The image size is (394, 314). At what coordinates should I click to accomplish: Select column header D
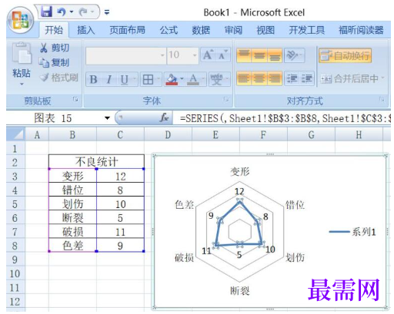[168, 134]
